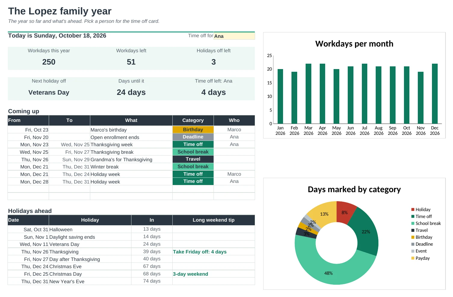Click "24 days" in the Days until it card

pos(131,92)
